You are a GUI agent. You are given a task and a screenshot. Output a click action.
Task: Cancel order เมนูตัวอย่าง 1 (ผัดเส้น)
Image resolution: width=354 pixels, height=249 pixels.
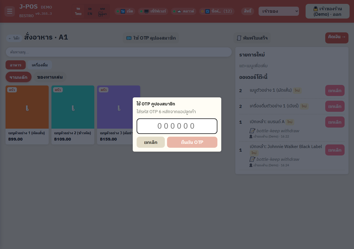(x=335, y=90)
